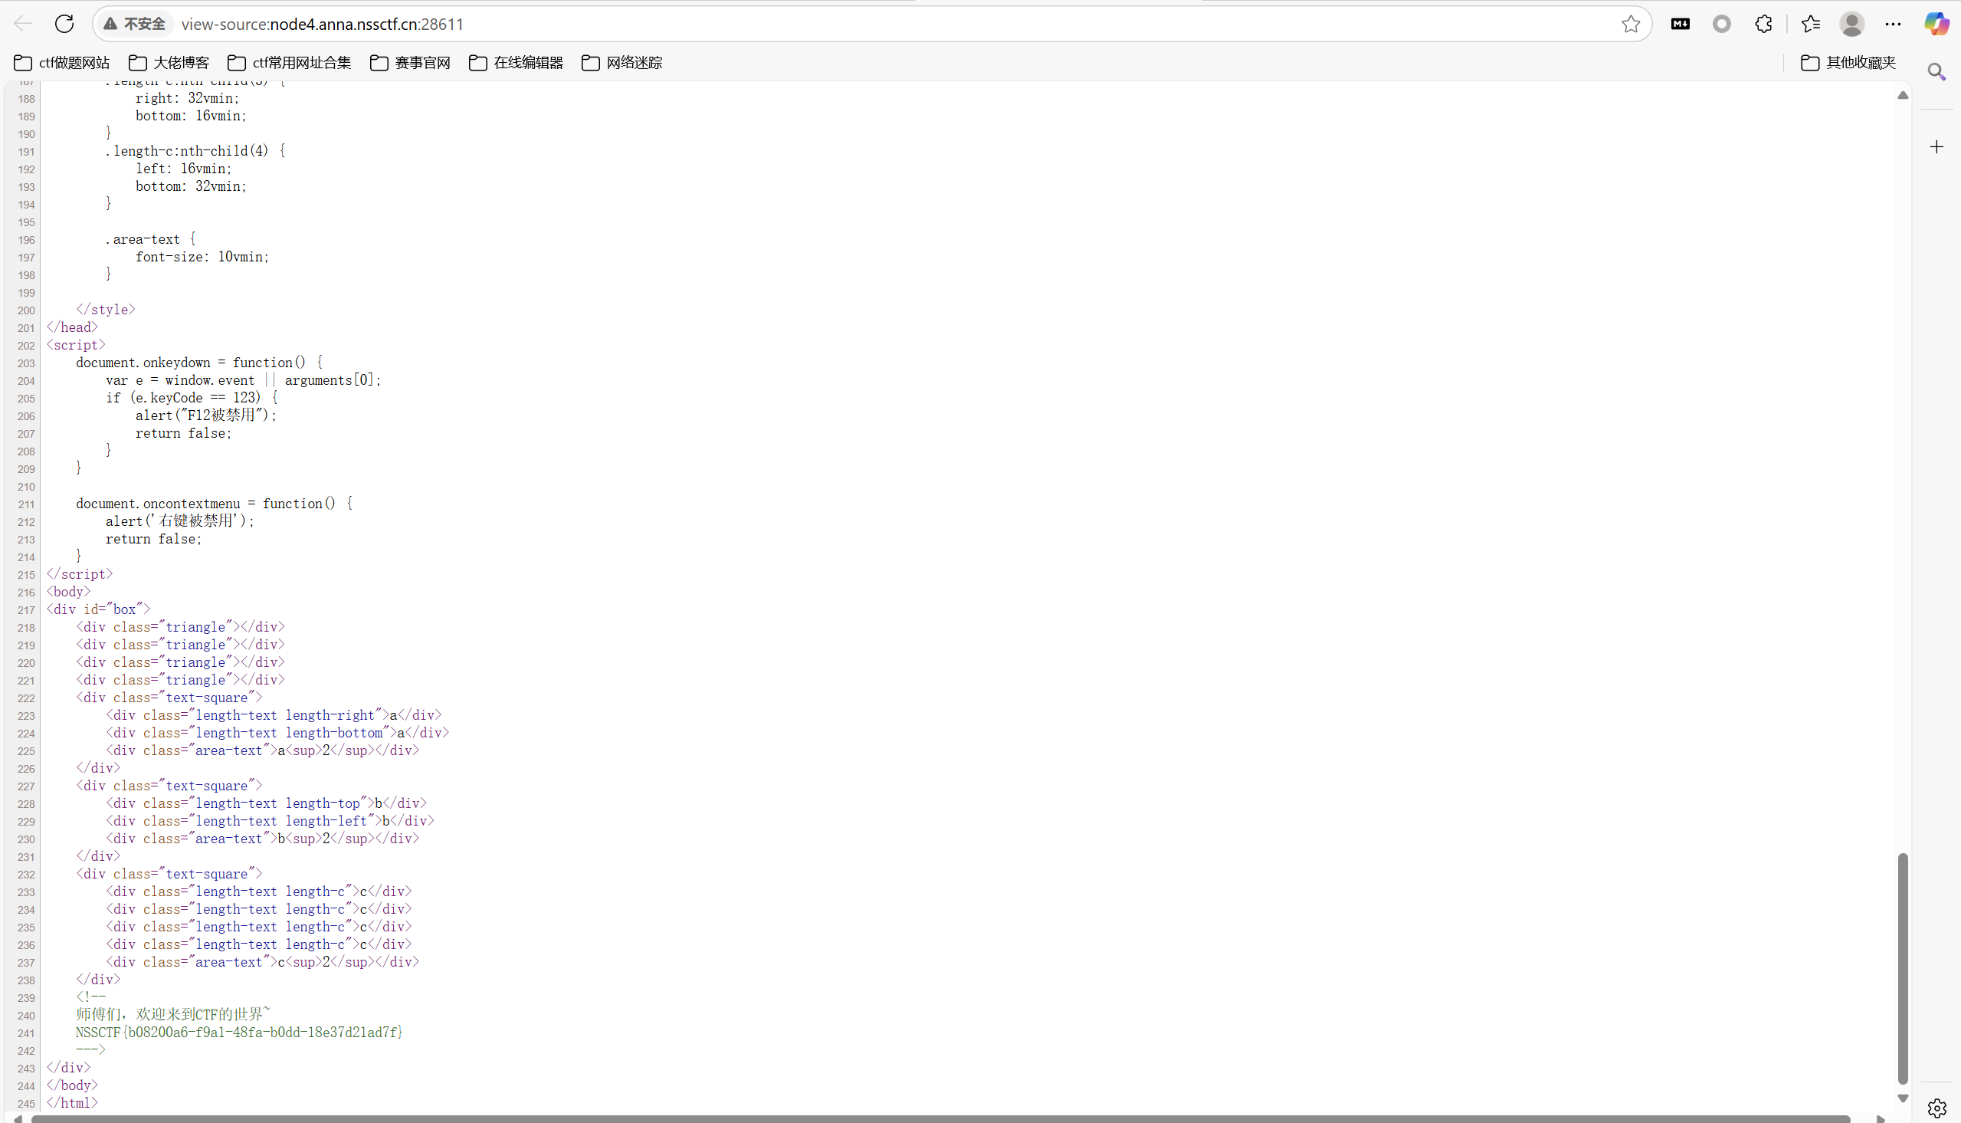
Task: Click line number 241
Action: [25, 1033]
